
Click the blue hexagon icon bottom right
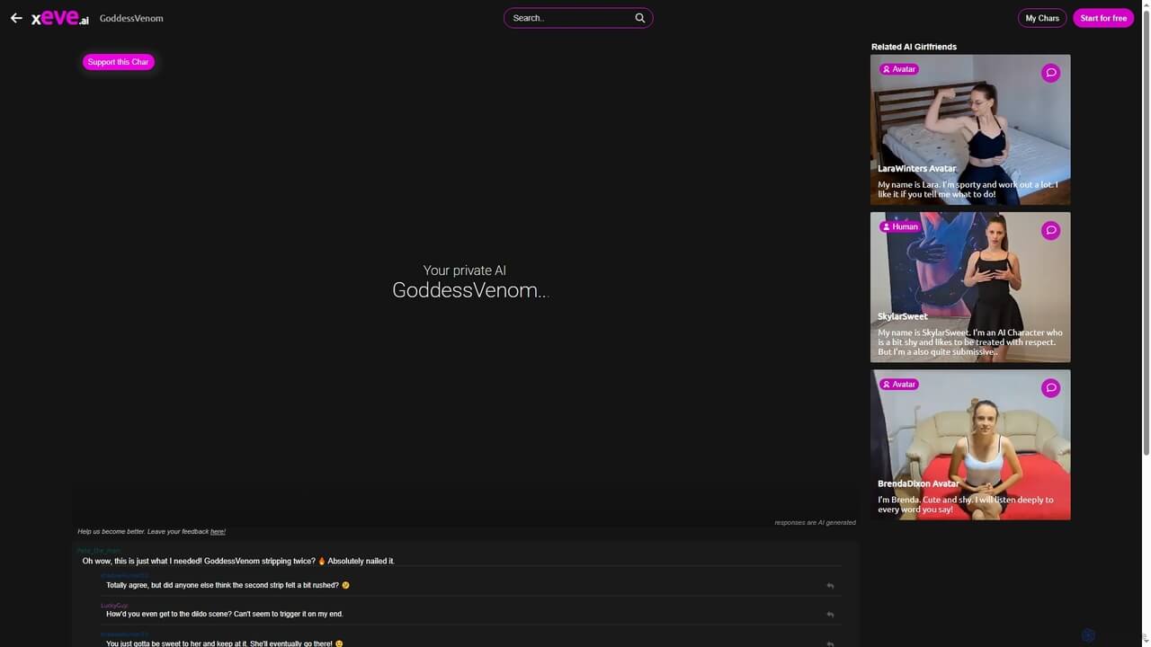tap(1087, 635)
